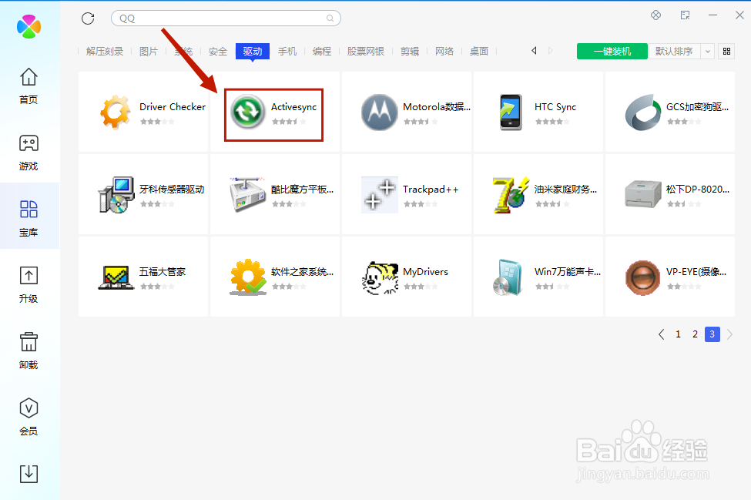
Task: Switch to grid view layout icon
Action: [726, 52]
